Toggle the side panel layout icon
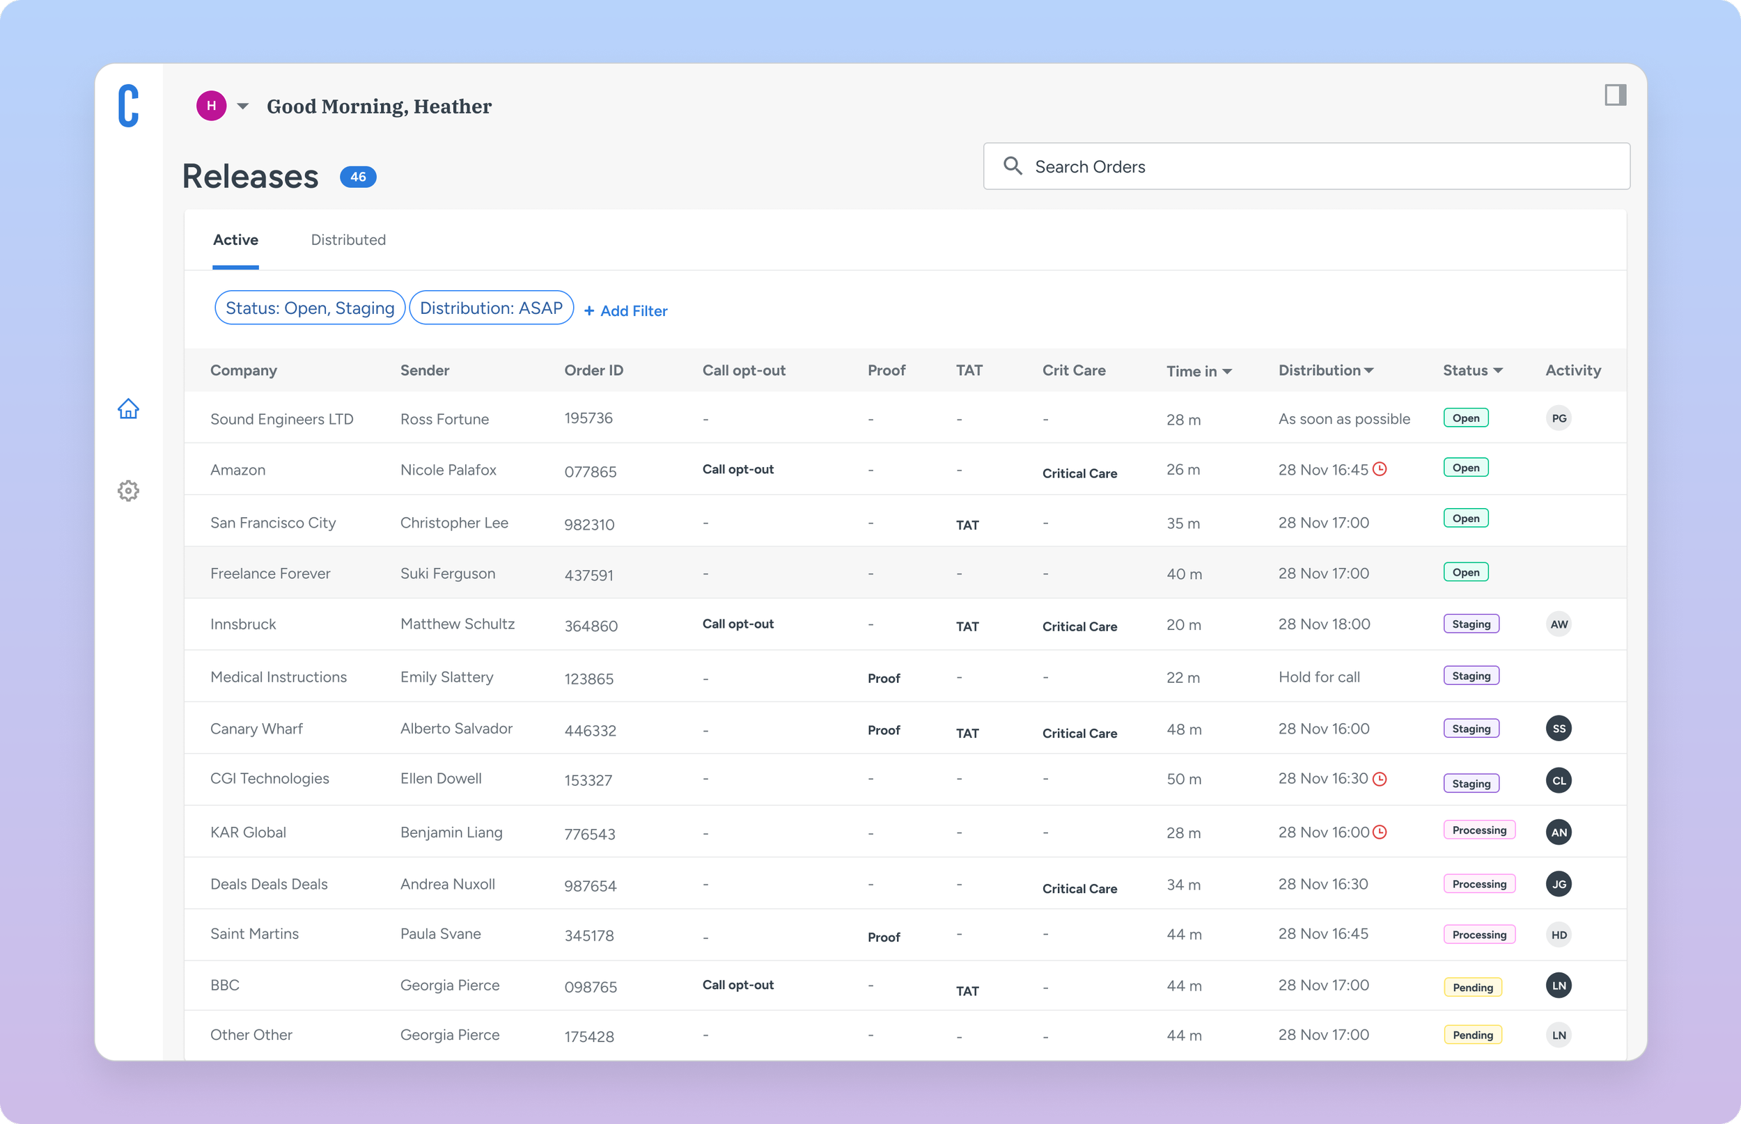 click(x=1615, y=95)
